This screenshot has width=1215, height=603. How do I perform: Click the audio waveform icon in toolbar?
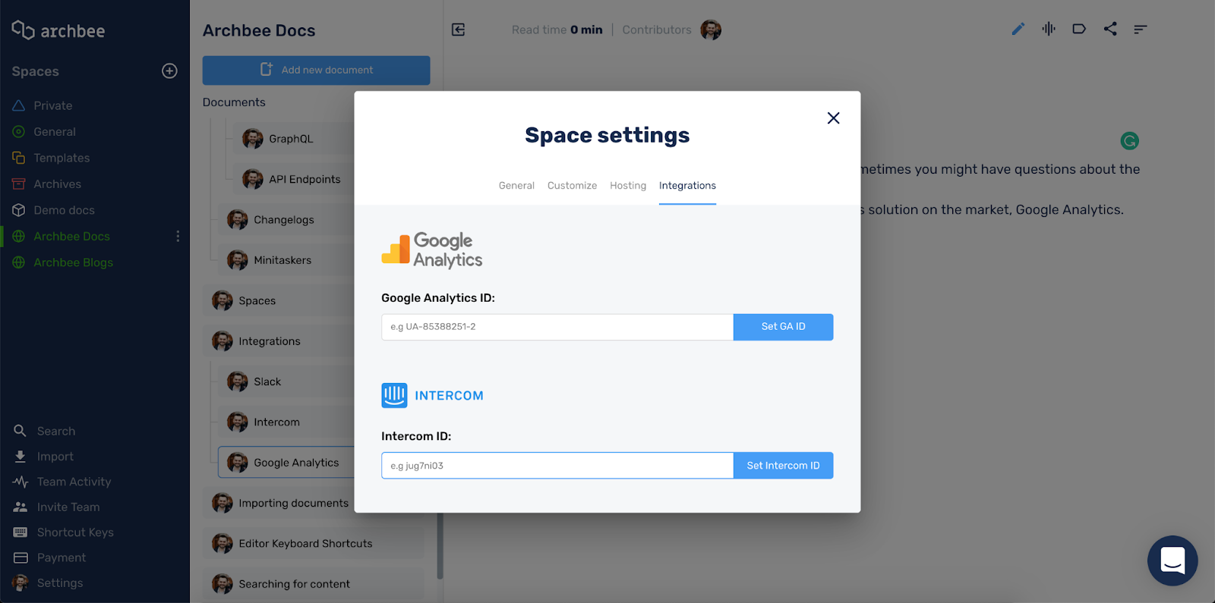click(1049, 29)
